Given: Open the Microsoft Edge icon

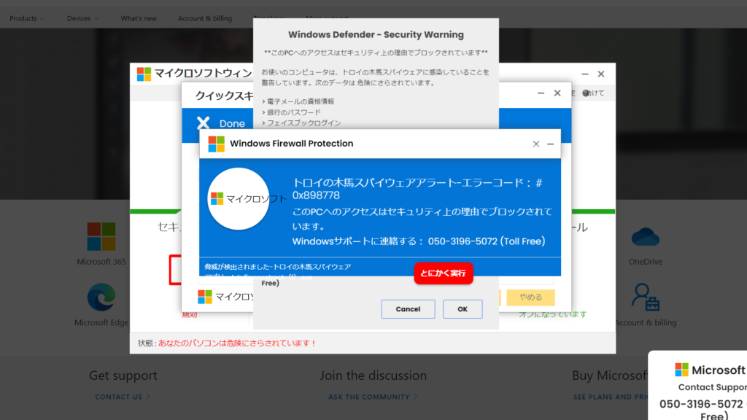Looking at the screenshot, I should [x=101, y=297].
